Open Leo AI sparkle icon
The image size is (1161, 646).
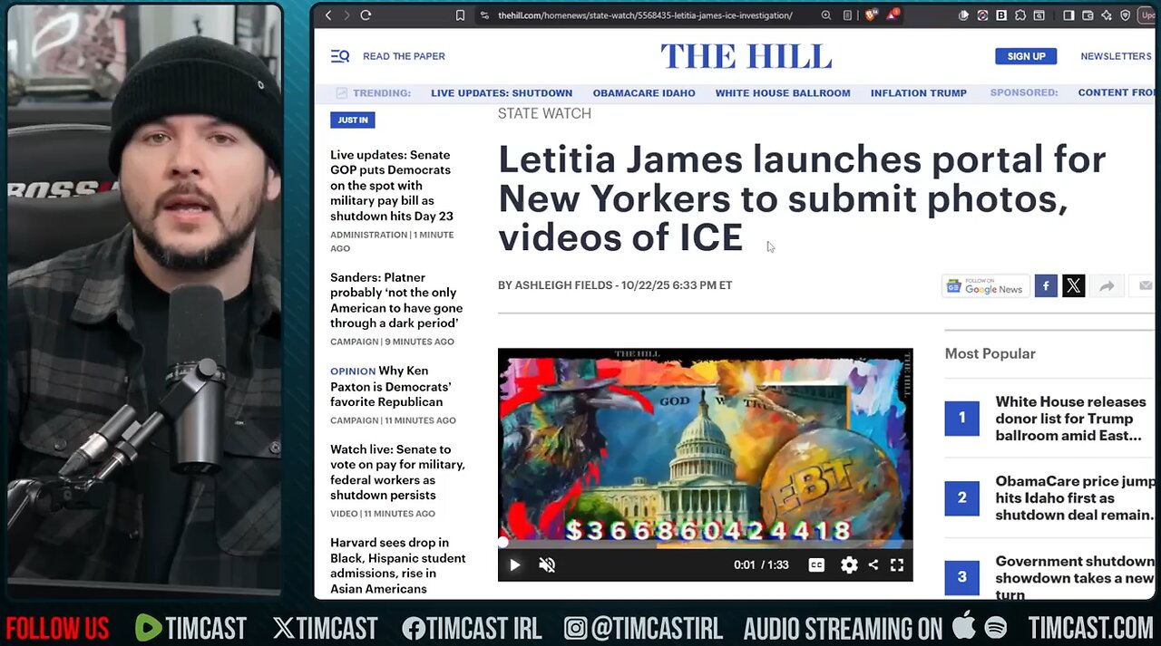point(1106,15)
